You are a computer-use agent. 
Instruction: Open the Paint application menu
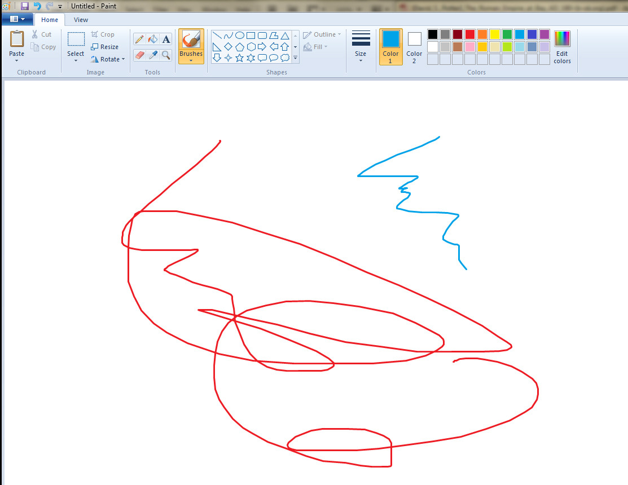point(17,19)
